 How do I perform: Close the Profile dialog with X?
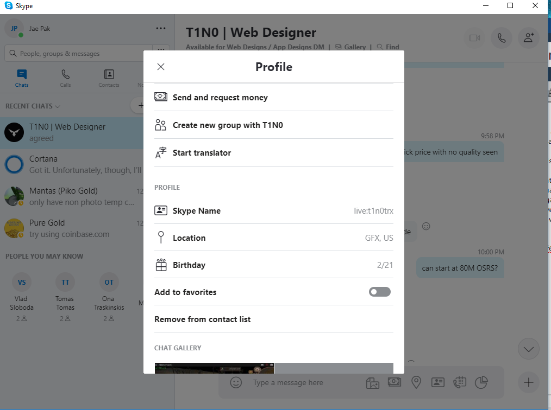tap(161, 67)
